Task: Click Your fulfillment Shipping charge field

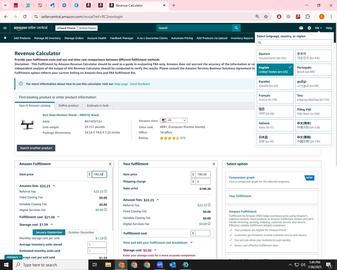Action: coord(203,181)
